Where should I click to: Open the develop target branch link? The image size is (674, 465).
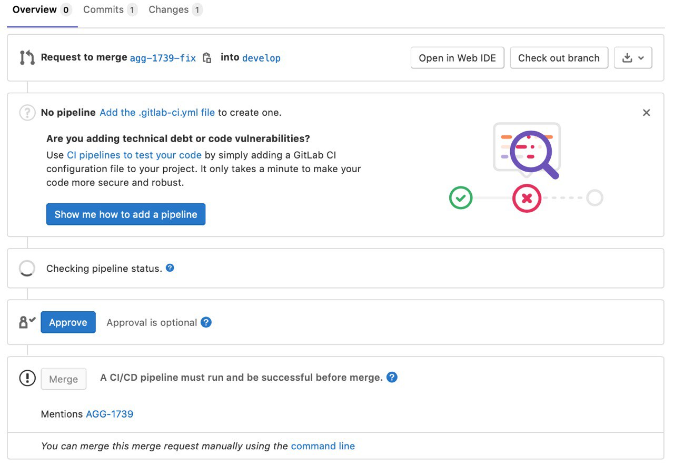261,58
